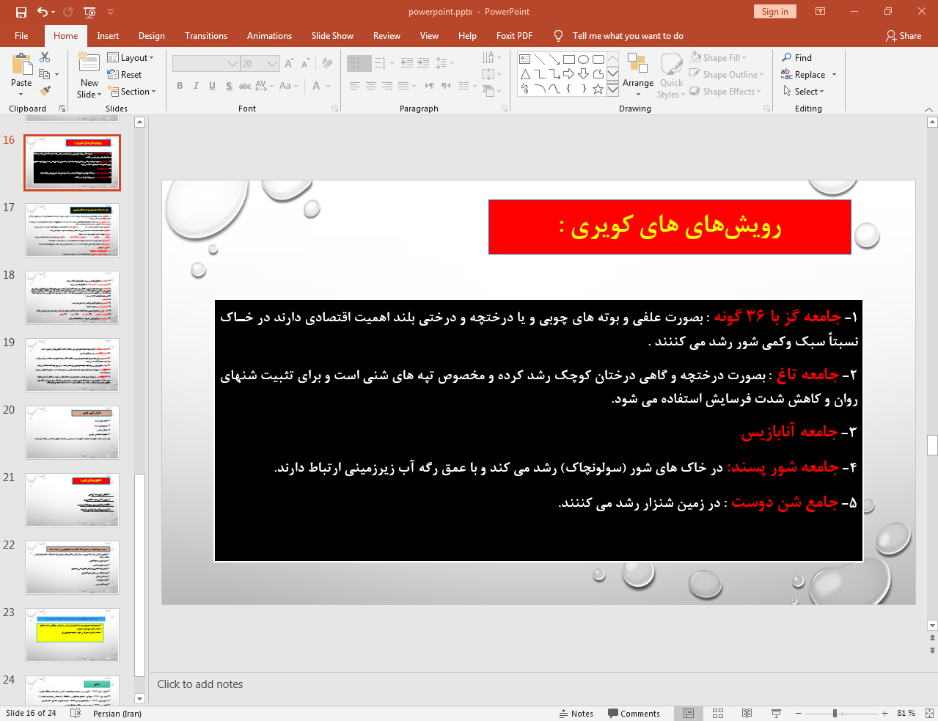
Task: Toggle Underline formatting
Action: [212, 86]
